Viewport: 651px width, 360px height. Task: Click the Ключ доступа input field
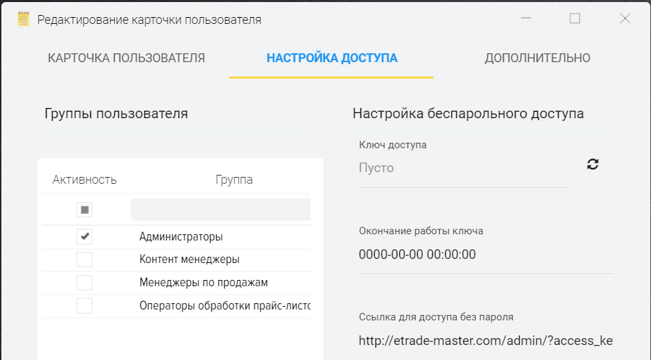pos(463,168)
